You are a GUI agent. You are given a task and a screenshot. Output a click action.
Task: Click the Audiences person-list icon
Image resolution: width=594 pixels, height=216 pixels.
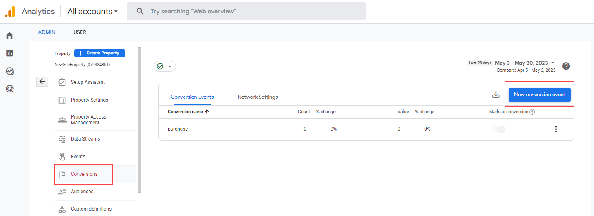tap(62, 192)
